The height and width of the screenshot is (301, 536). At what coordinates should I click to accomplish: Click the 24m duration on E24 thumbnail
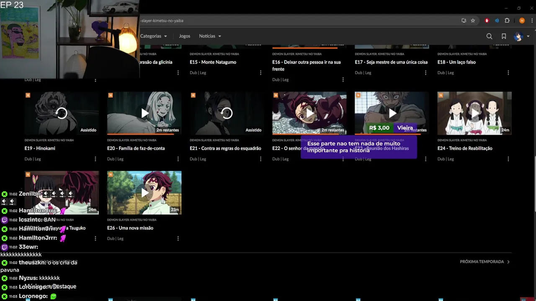coord(505,130)
